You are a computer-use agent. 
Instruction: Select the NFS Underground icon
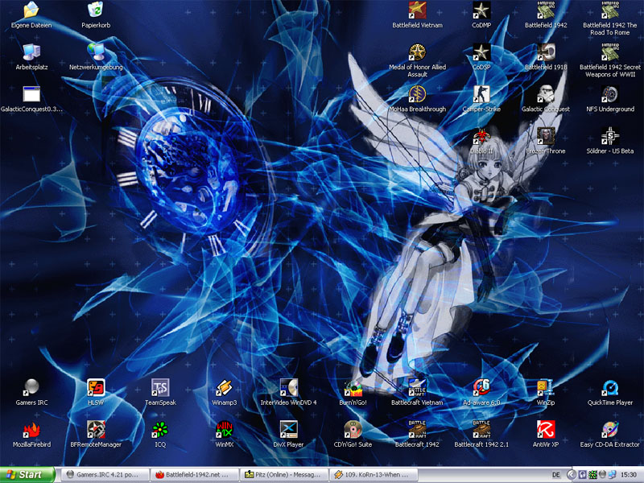[x=610, y=95]
